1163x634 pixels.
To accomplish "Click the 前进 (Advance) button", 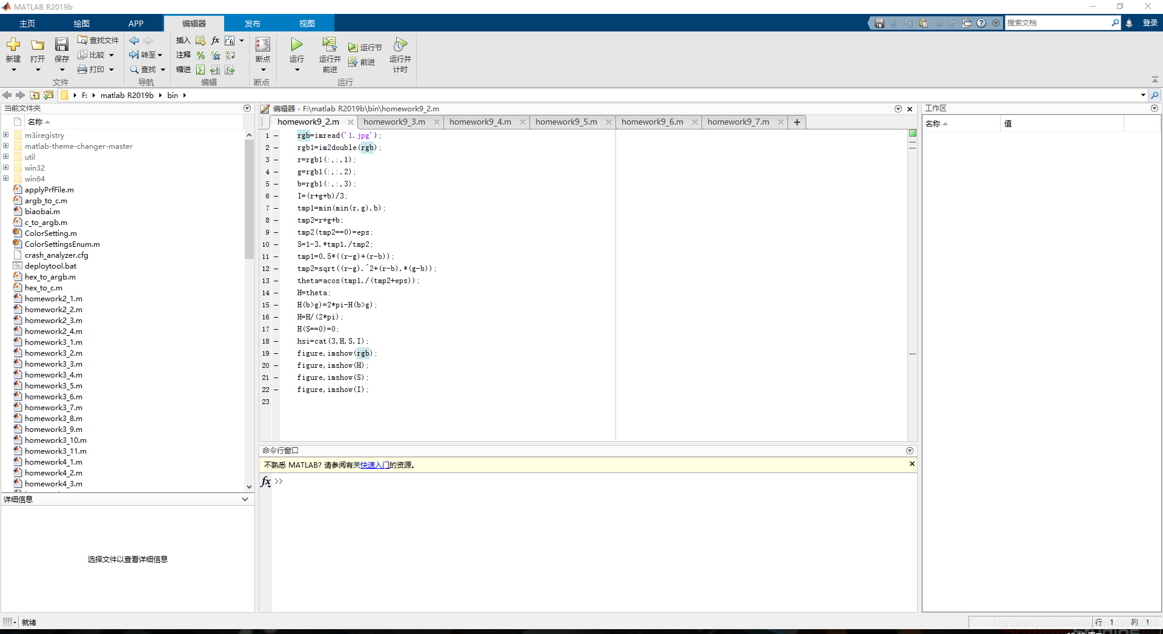I will pos(362,62).
